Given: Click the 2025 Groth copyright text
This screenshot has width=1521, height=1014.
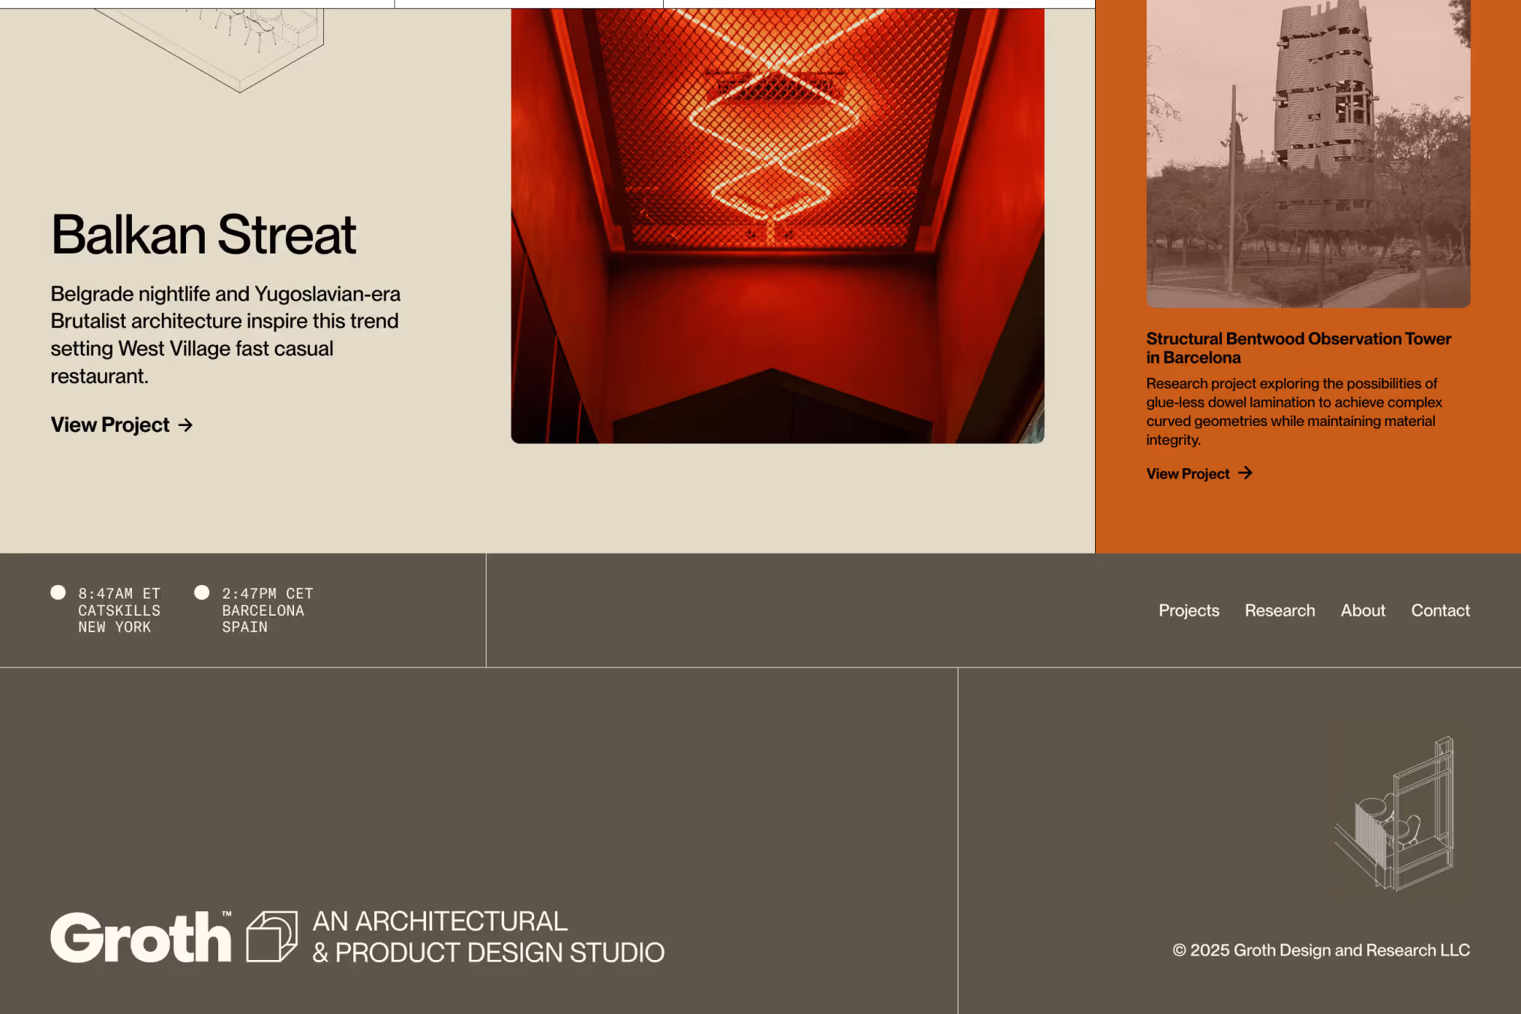Looking at the screenshot, I should pos(1321,949).
